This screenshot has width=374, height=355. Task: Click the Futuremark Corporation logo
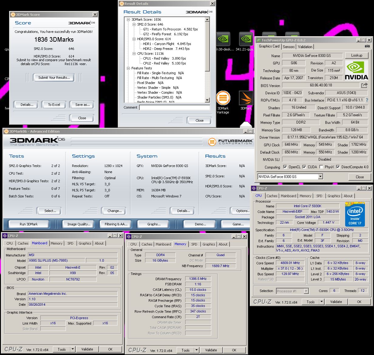click(x=230, y=142)
